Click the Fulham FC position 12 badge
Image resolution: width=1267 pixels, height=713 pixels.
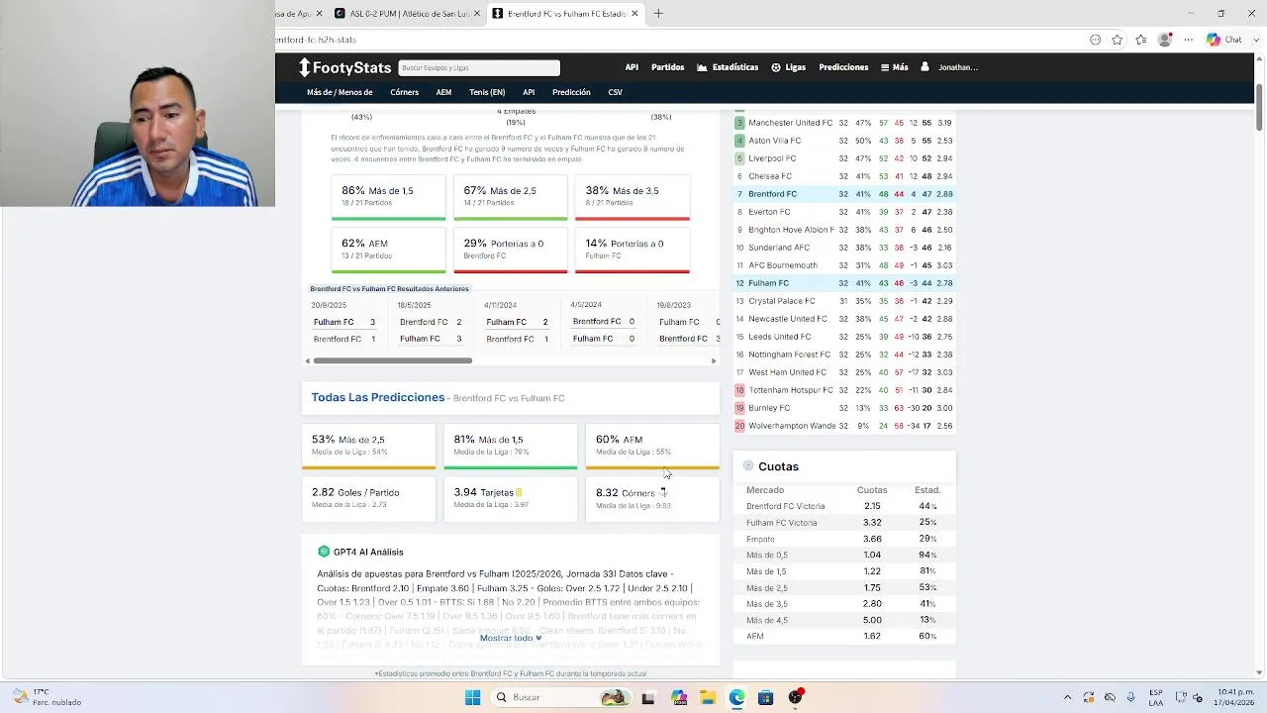click(739, 283)
